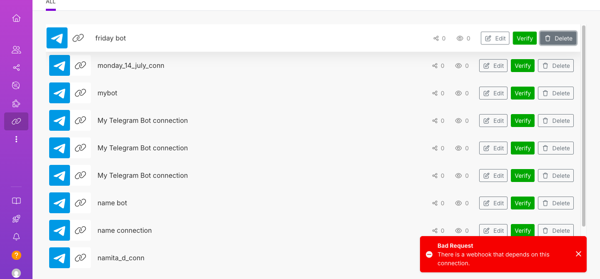Viewport: 600px width, 279px height.
Task: Expand the More three-dots sidebar menu
Action: [x=16, y=139]
